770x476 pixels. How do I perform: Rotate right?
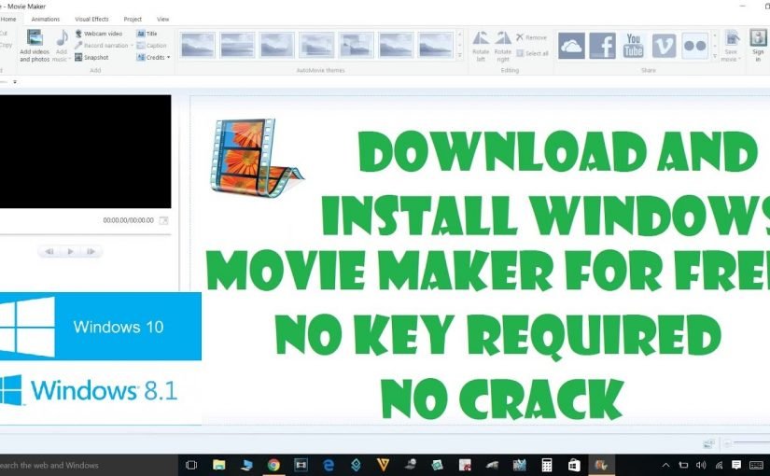point(502,46)
